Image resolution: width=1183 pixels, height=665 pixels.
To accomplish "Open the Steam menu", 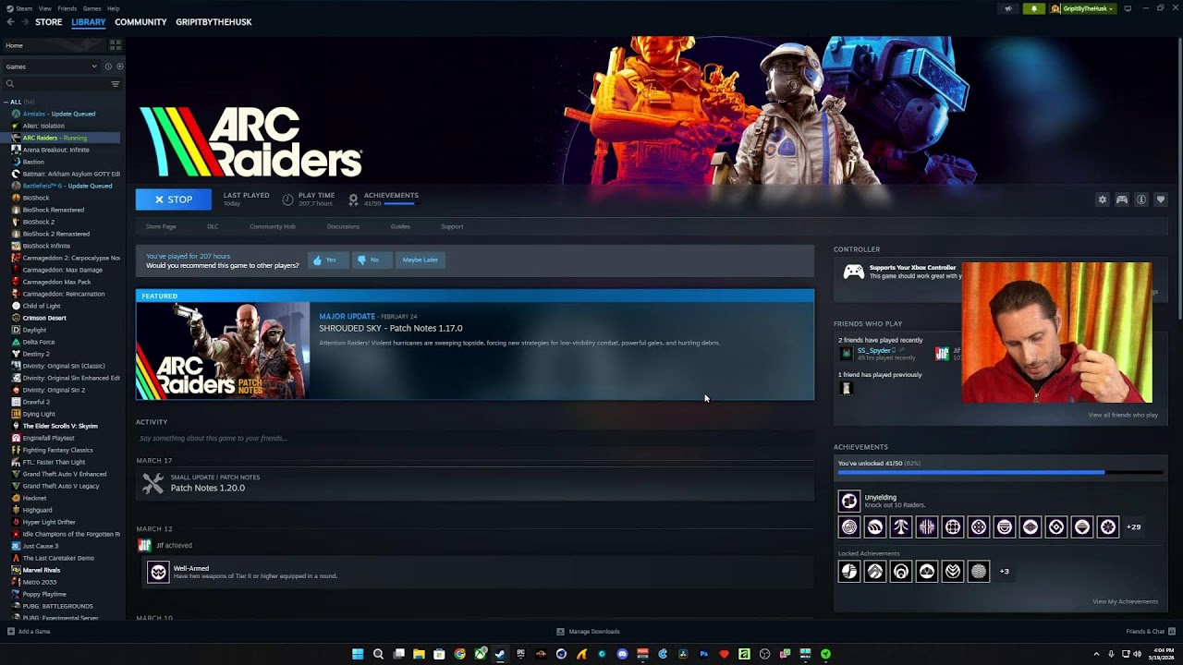I will tap(24, 8).
